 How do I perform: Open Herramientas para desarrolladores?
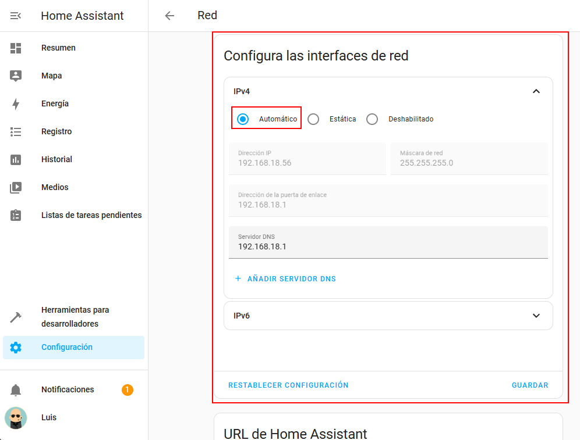[x=75, y=317]
